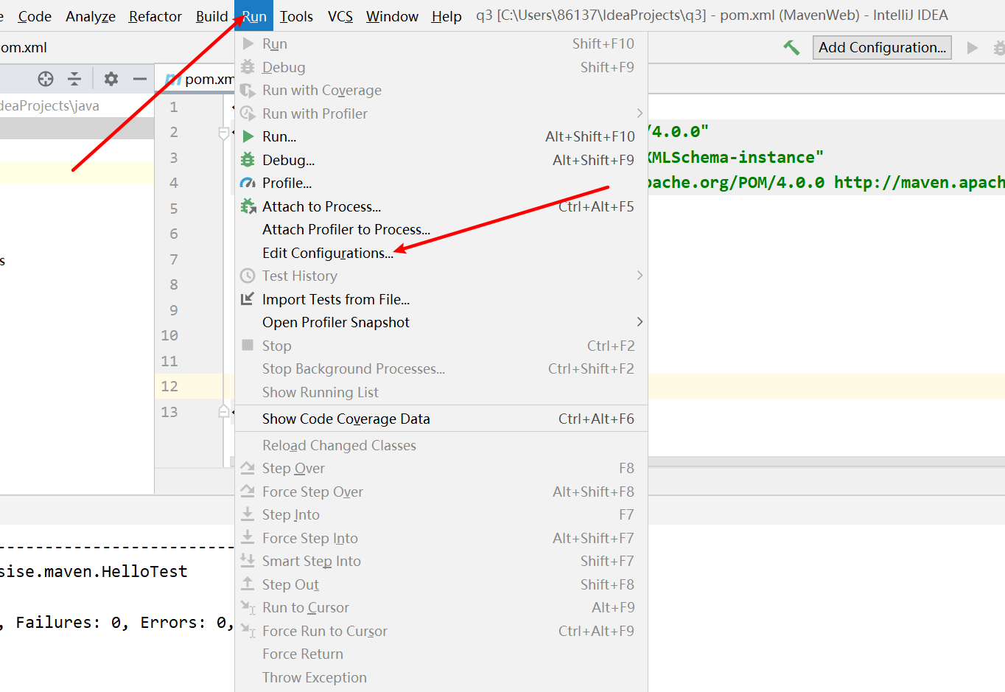Select Stop Background Processes...
Screen dimensions: 1005x692
(x=441, y=368)
